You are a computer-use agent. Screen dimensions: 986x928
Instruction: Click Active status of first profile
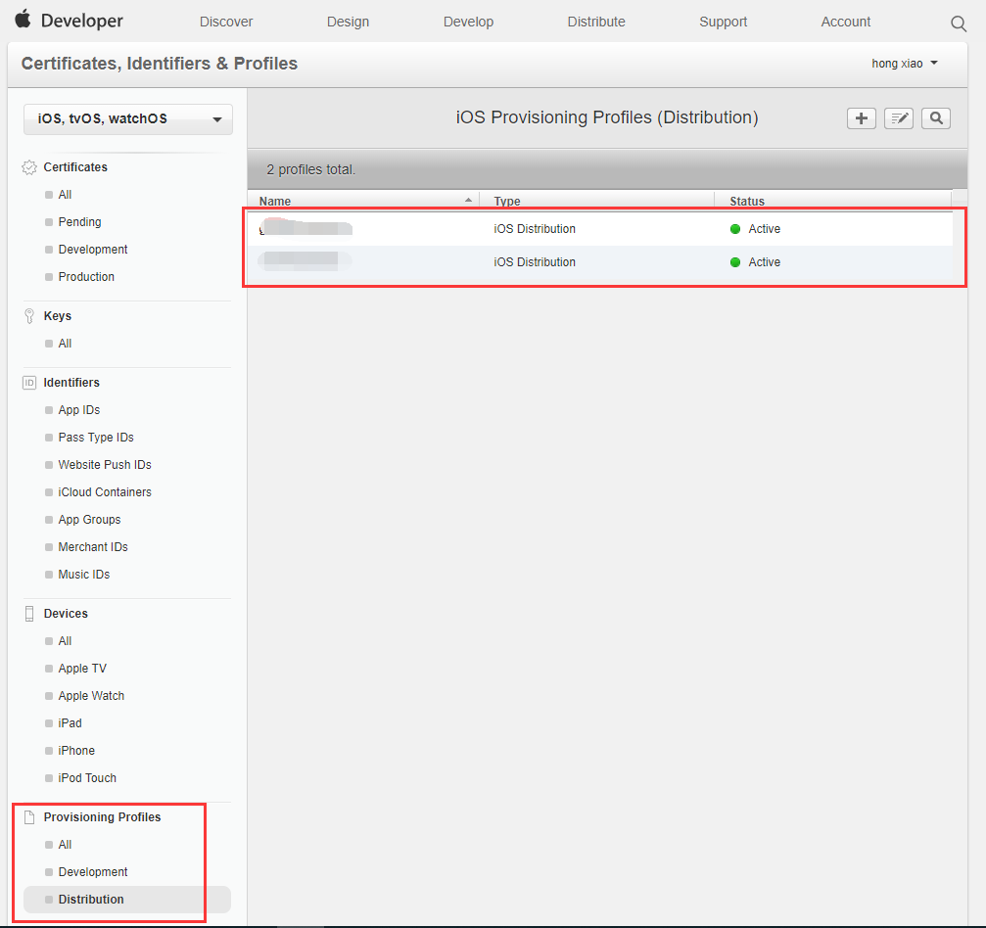(x=755, y=229)
